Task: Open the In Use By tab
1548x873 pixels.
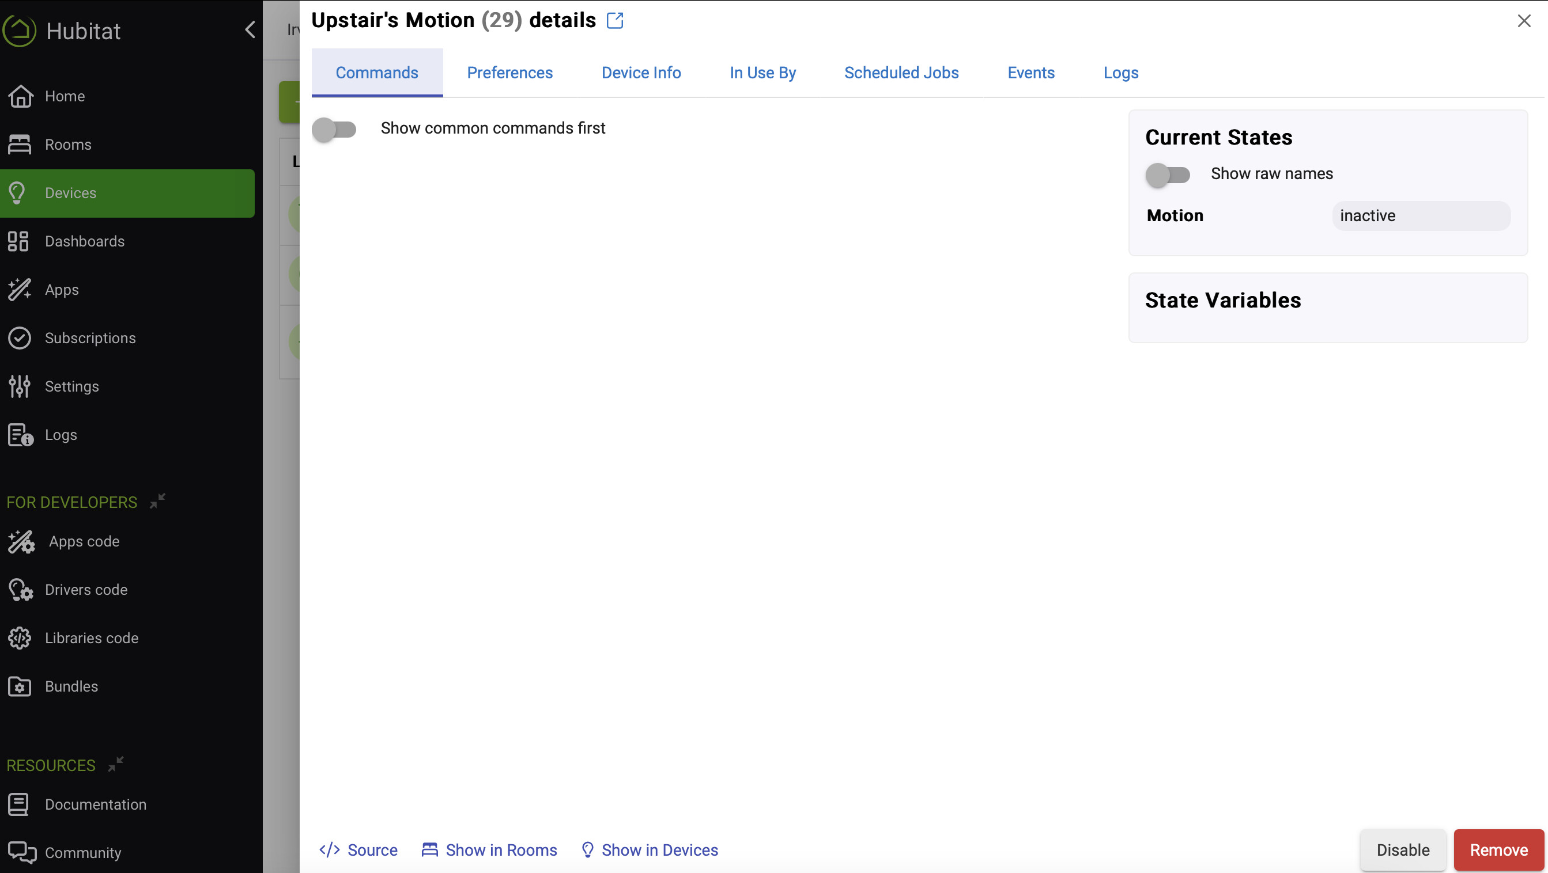Action: pos(762,73)
